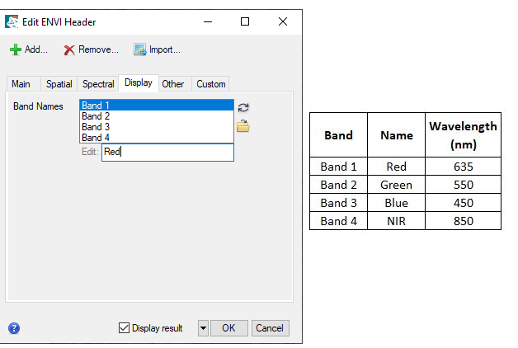Click the Cancel button
This screenshot has height=348, width=518.
pyautogui.click(x=270, y=328)
